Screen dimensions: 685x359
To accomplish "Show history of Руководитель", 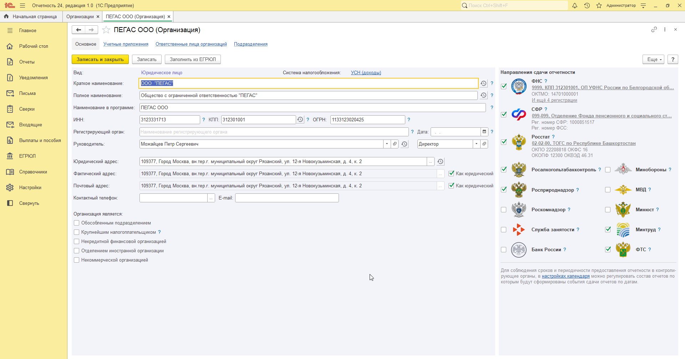I will 404,144.
